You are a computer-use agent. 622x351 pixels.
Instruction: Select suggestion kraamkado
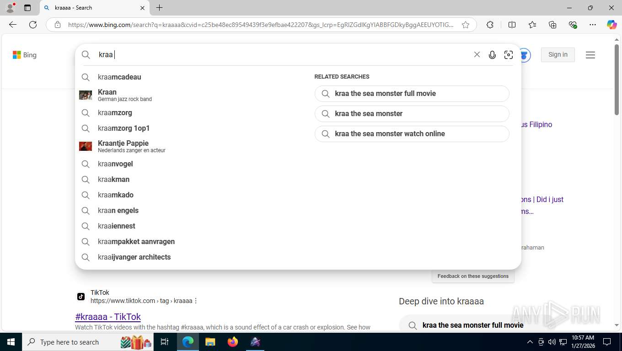pos(190,195)
